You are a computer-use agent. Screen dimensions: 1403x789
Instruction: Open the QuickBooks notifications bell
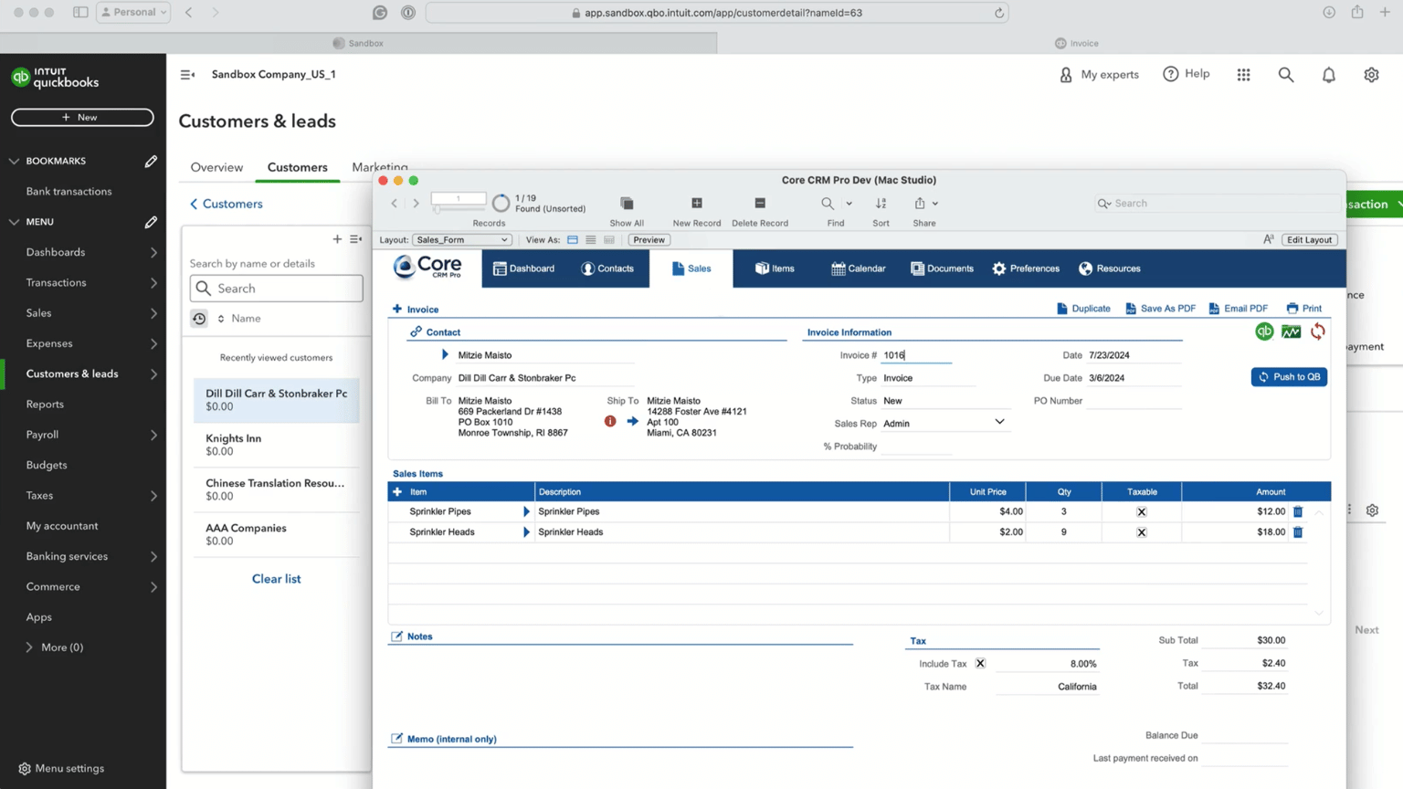1328,75
